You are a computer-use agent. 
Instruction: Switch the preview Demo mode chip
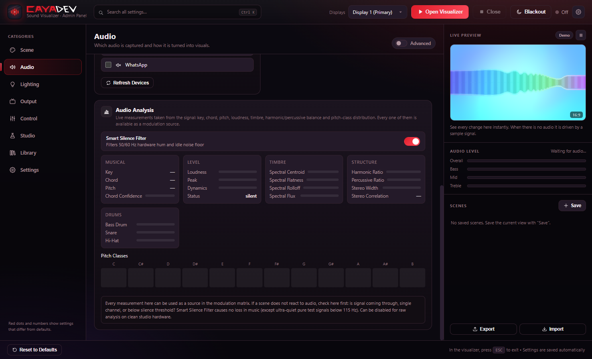point(564,35)
